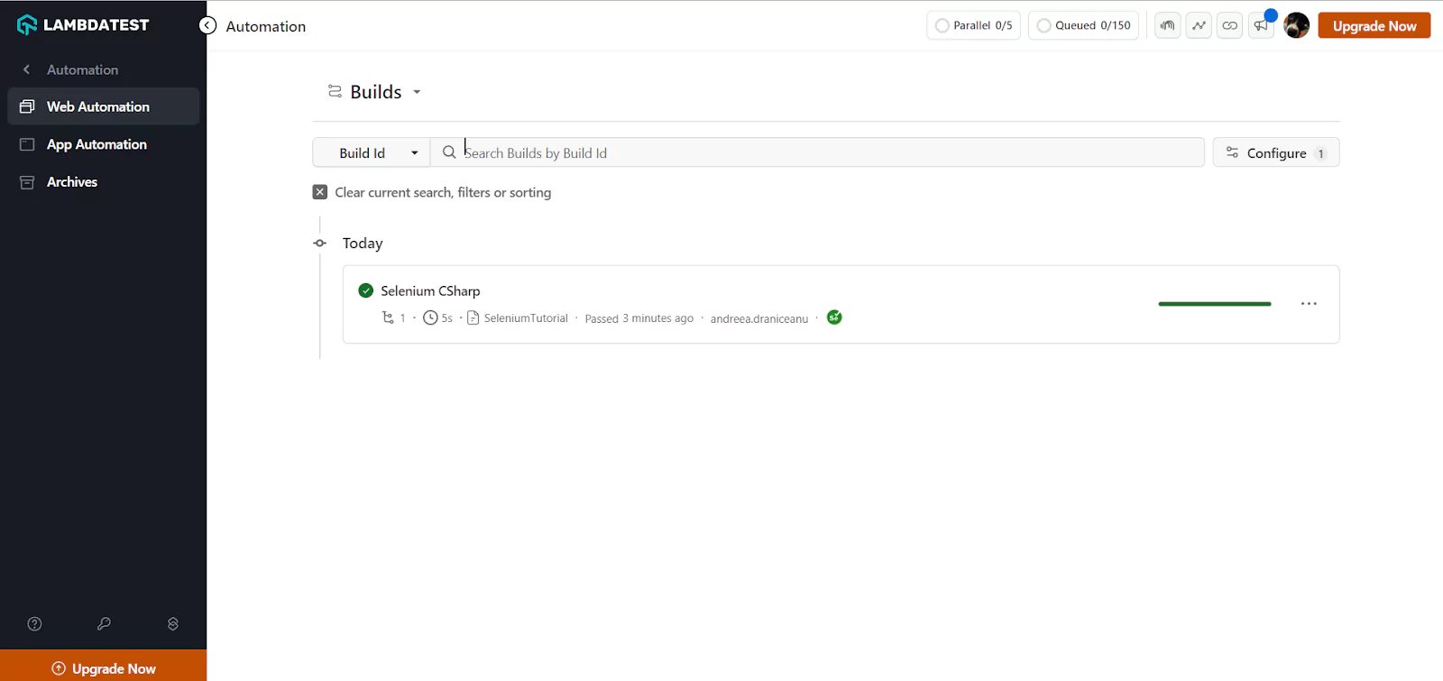Click the Today label

[x=363, y=244]
